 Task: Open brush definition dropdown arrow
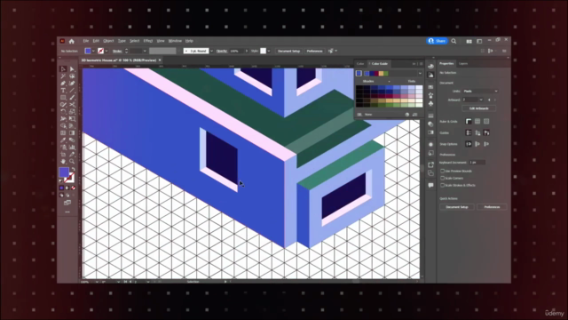click(x=211, y=52)
